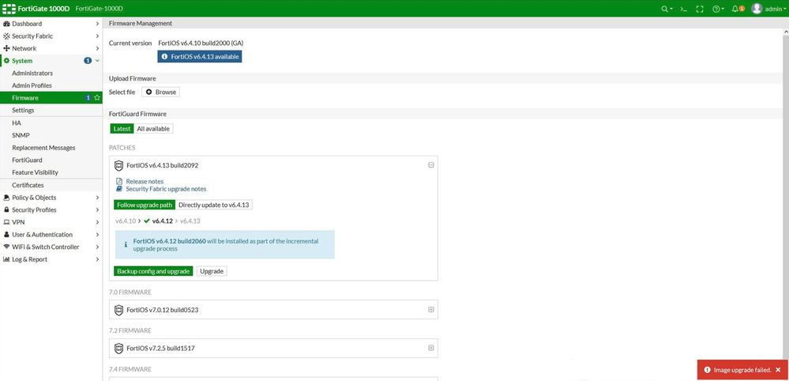Click the VPN laptop icon
This screenshot has height=381, width=789.
tap(6, 222)
